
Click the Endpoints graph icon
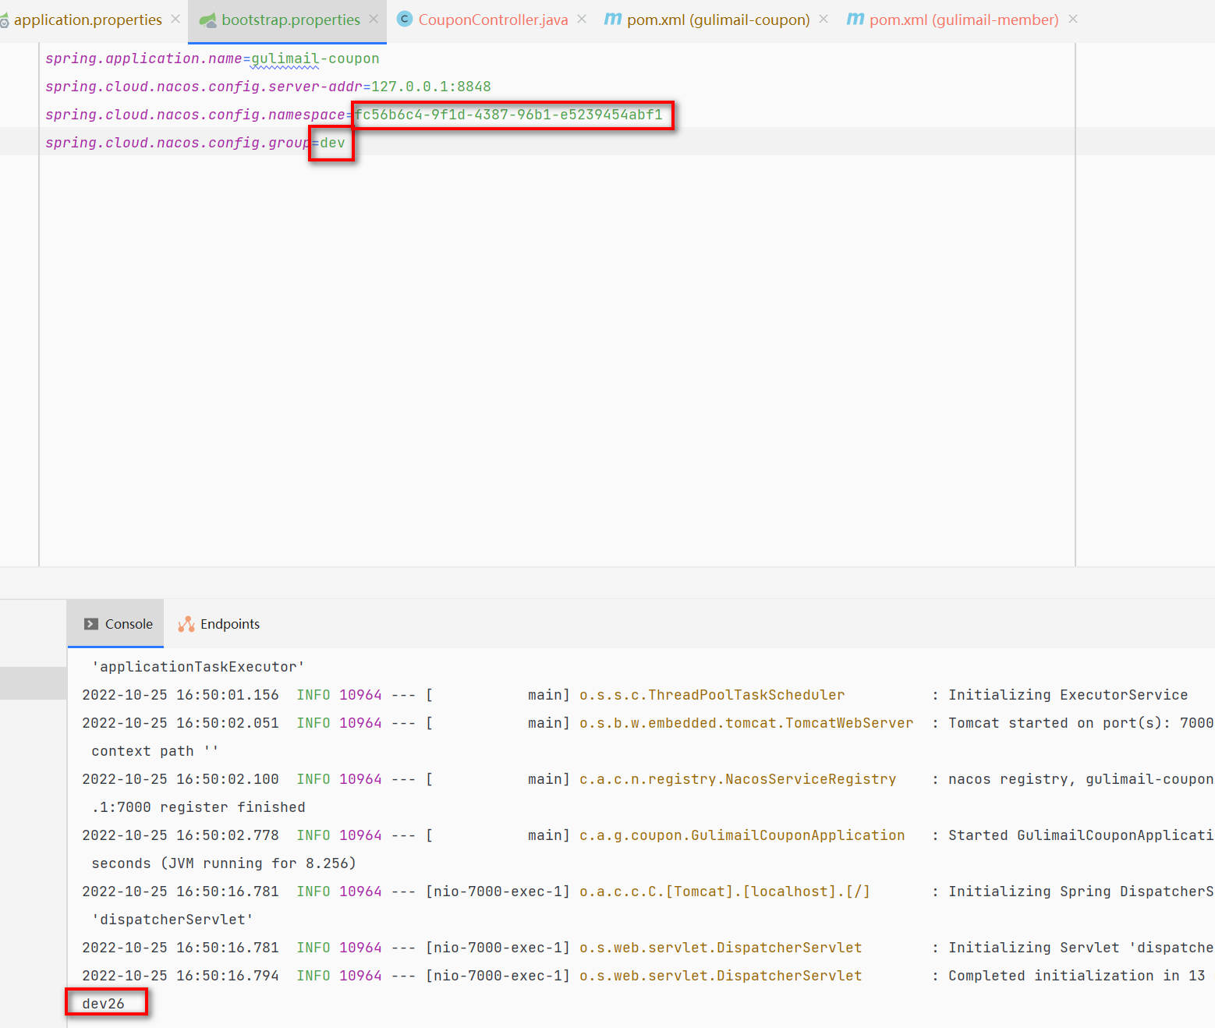[x=186, y=624]
